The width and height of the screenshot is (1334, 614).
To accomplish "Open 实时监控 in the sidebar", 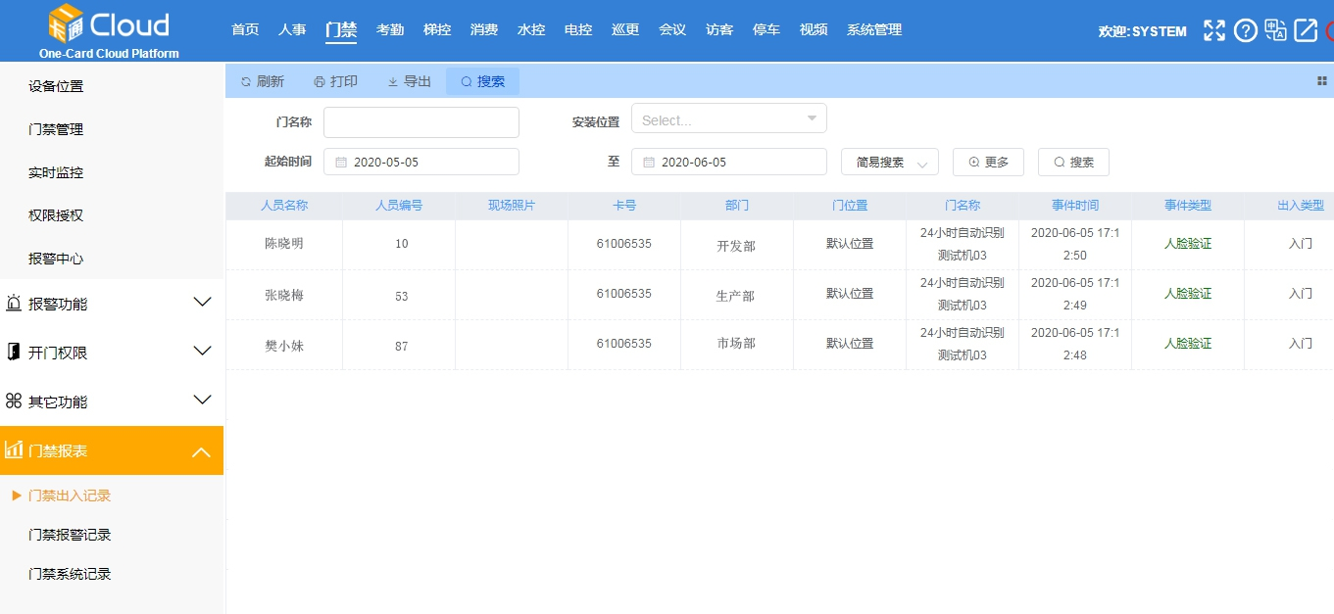I will pos(56,172).
